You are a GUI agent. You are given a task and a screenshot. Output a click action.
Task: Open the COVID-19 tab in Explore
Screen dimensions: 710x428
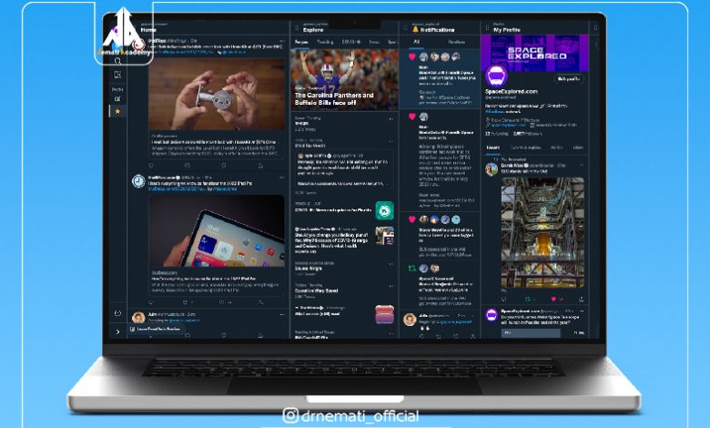pyautogui.click(x=351, y=42)
